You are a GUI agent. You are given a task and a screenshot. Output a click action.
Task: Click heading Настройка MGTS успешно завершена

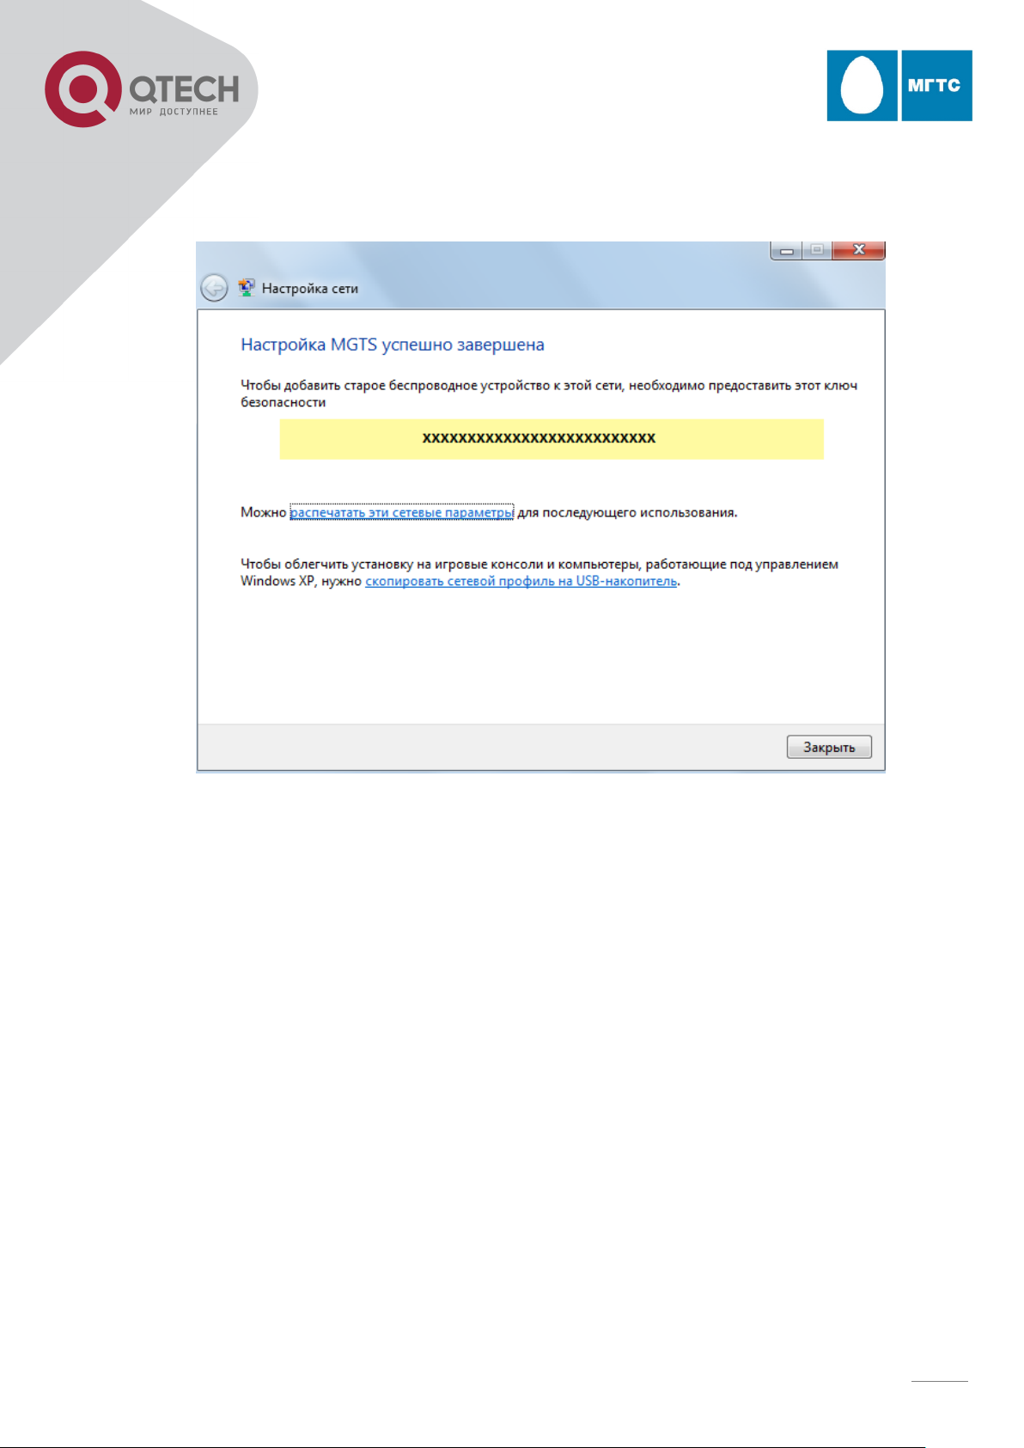(x=393, y=345)
